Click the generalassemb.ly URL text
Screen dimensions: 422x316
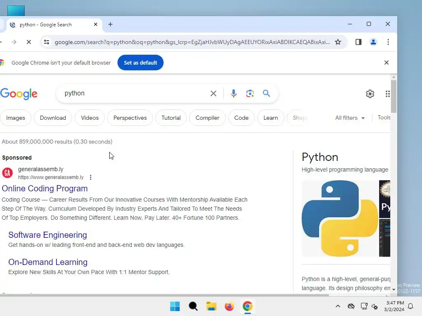click(x=51, y=177)
